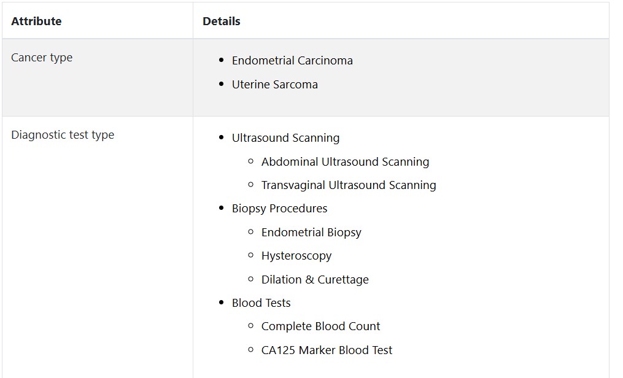
Task: Click the bullet before Blood Tests
Action: click(x=222, y=303)
